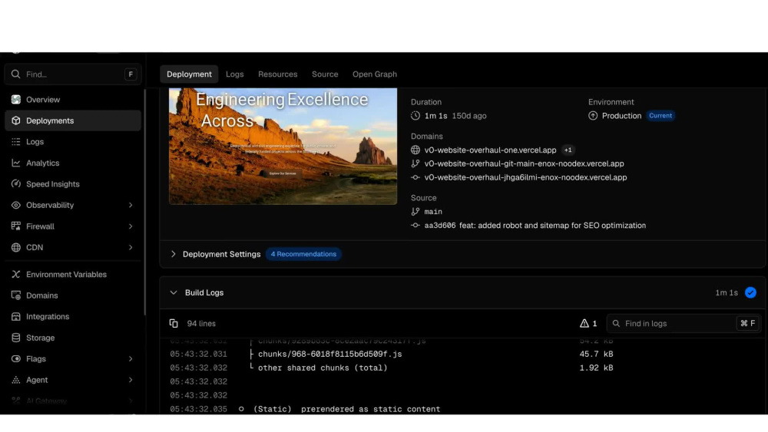768x432 pixels.
Task: Open the Resources tab
Action: tap(278, 74)
